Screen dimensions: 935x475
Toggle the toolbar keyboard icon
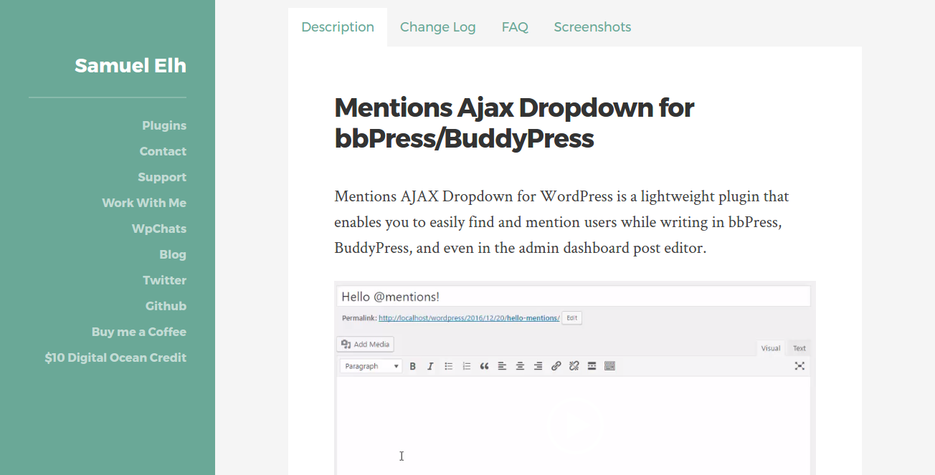[x=610, y=366]
